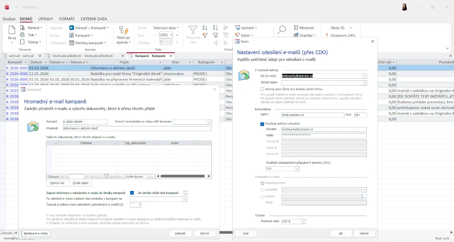Click the Nový record icon
454x242 pixels.
click(12, 30)
